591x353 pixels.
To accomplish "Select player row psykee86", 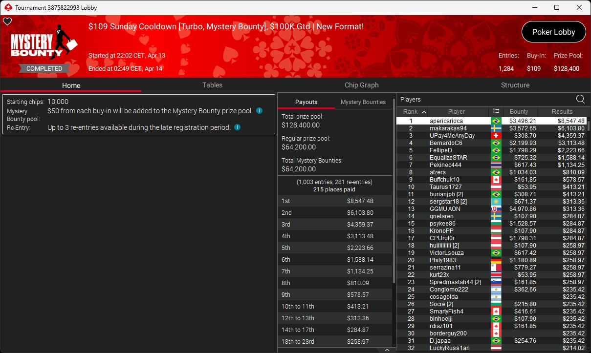I will point(491,224).
